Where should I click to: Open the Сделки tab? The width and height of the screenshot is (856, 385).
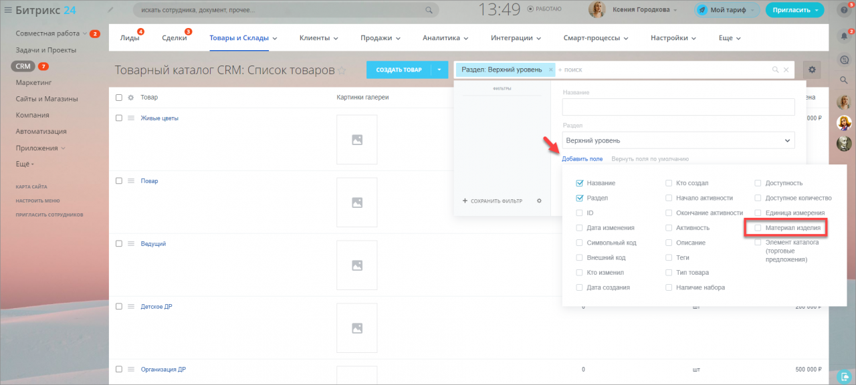coord(175,38)
